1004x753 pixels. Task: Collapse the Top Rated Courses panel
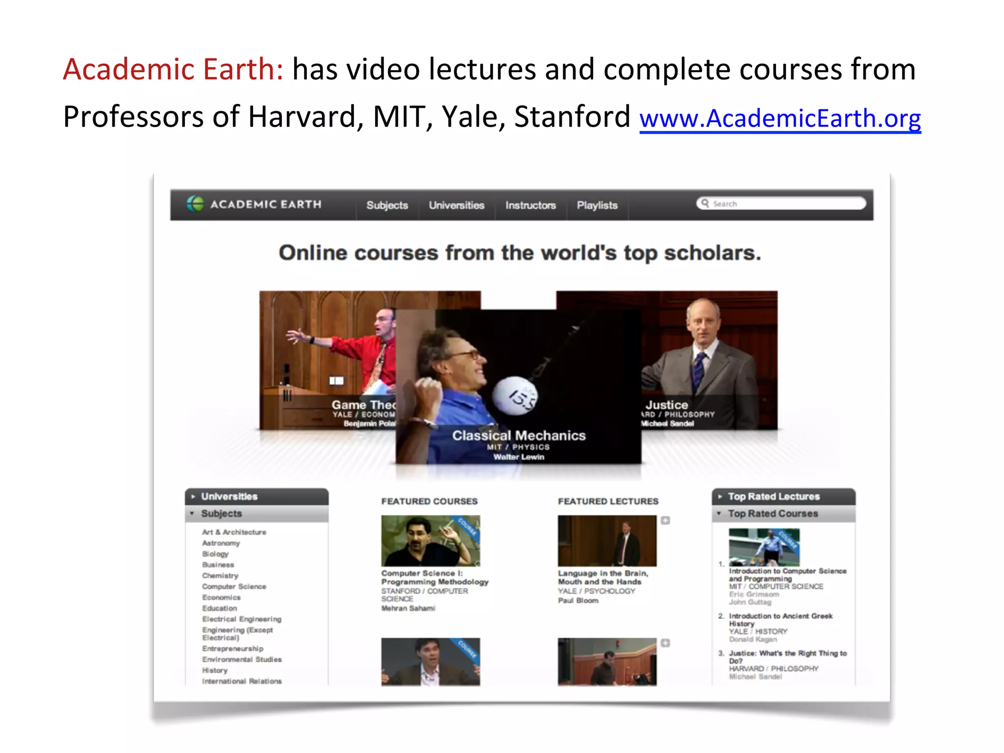coord(783,514)
